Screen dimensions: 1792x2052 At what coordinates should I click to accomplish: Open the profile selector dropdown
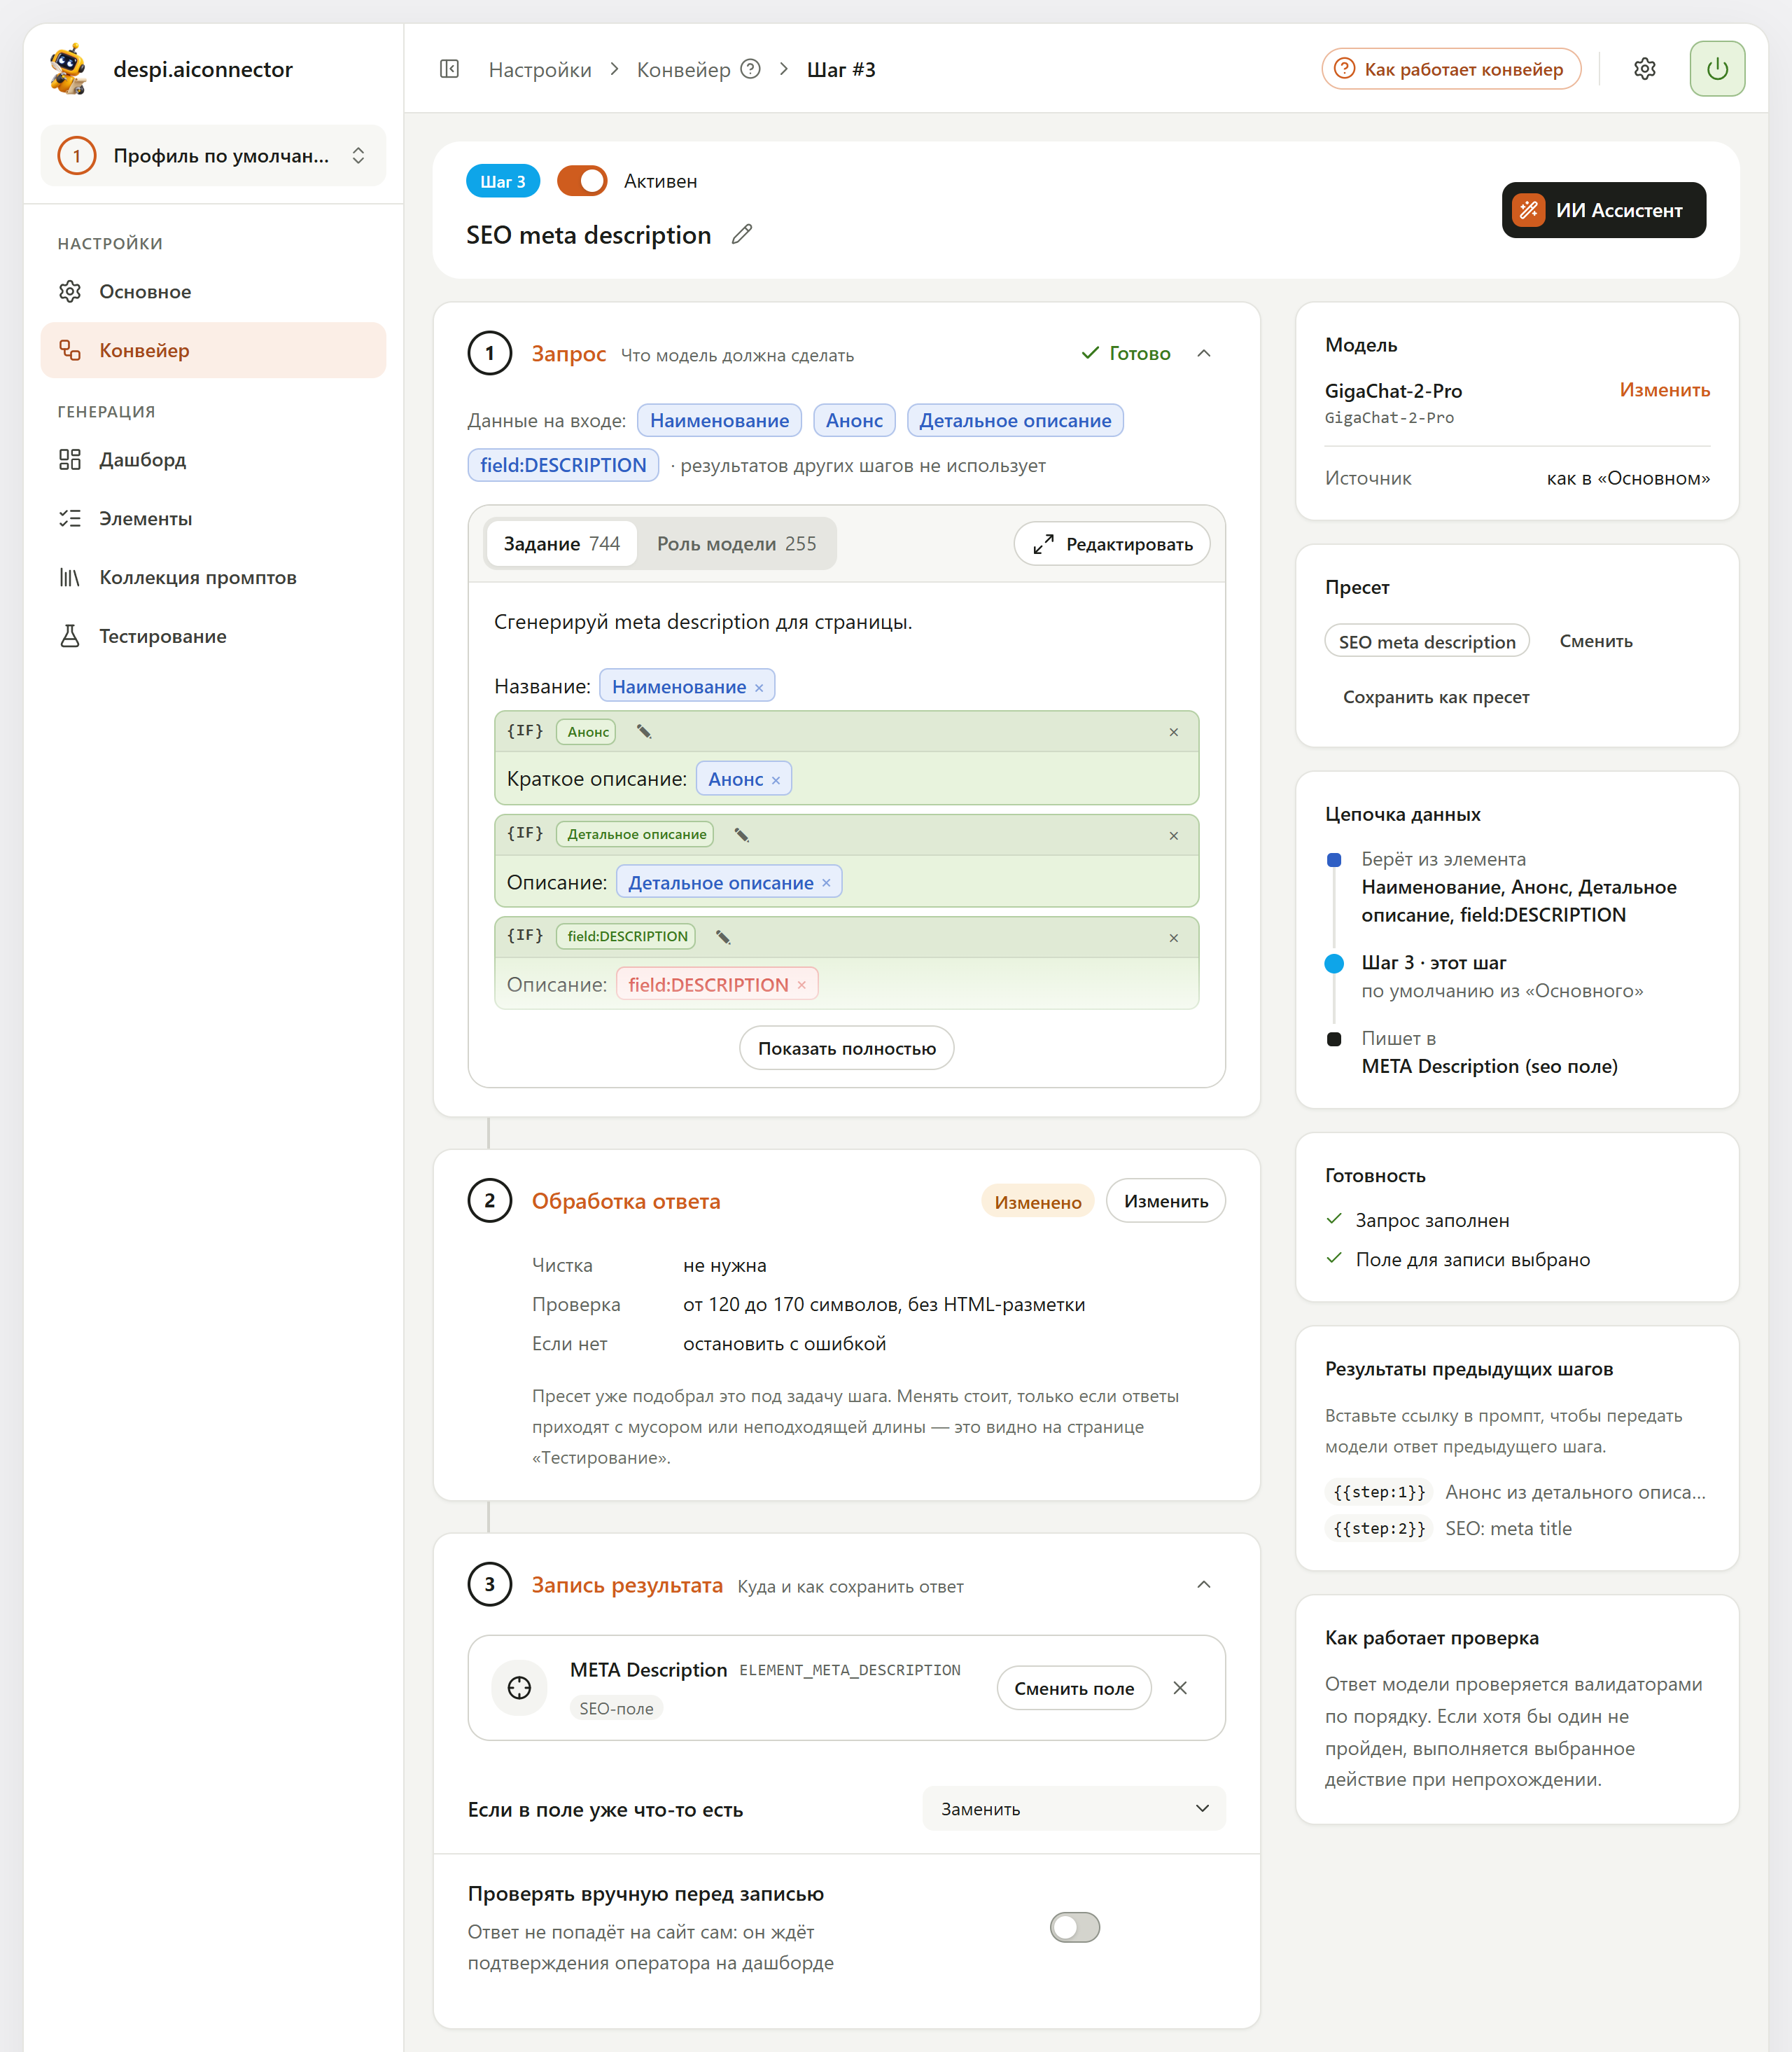tap(213, 156)
